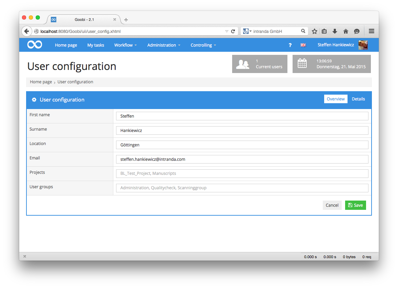
Task: Click the Email input field
Action: (242, 159)
